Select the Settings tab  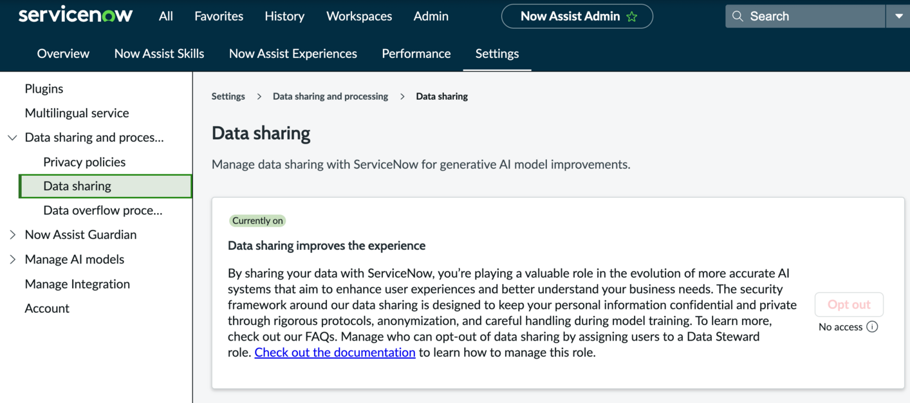coord(497,53)
